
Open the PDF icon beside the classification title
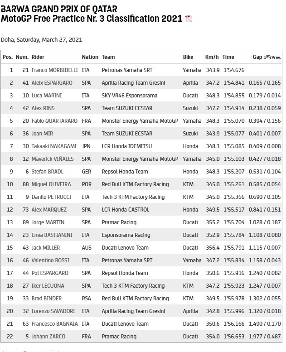[189, 19]
